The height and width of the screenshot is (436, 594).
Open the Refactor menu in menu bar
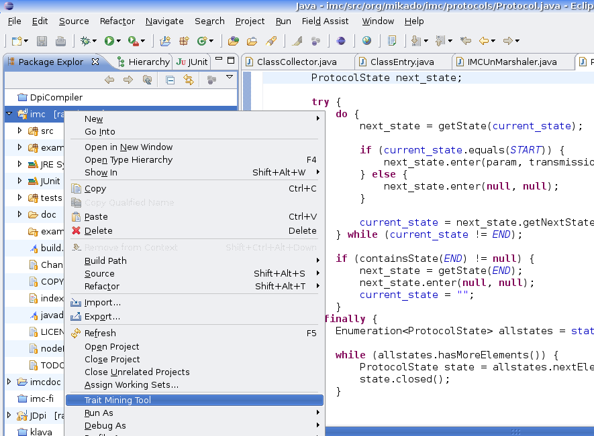point(117,21)
